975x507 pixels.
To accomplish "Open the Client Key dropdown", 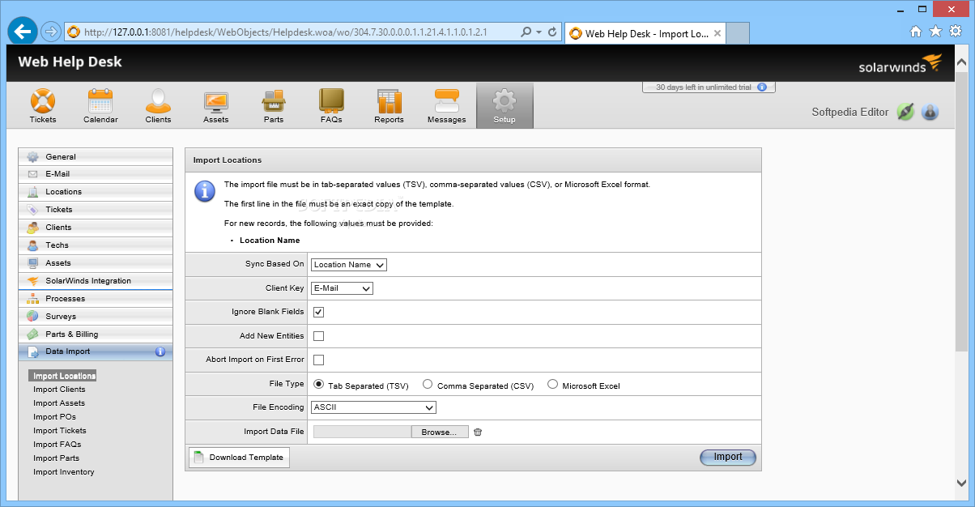I will (342, 288).
